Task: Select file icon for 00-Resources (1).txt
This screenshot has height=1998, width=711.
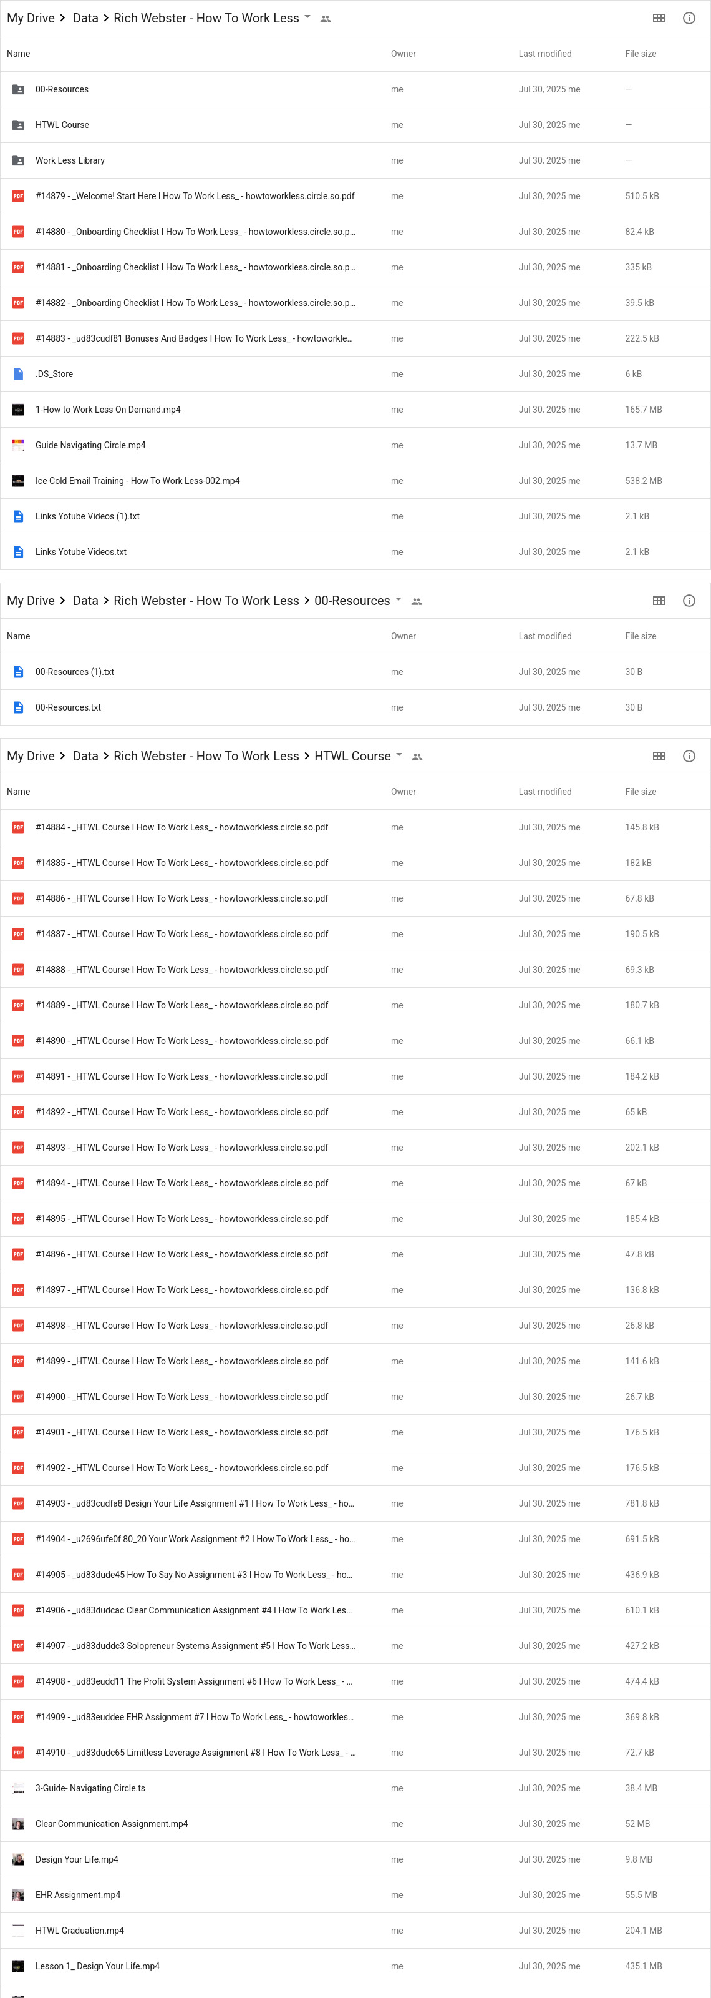Action: click(x=18, y=672)
